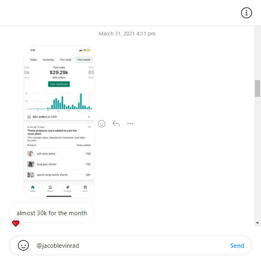
Task: Open the emoji picker in the message box
Action: coord(24,245)
